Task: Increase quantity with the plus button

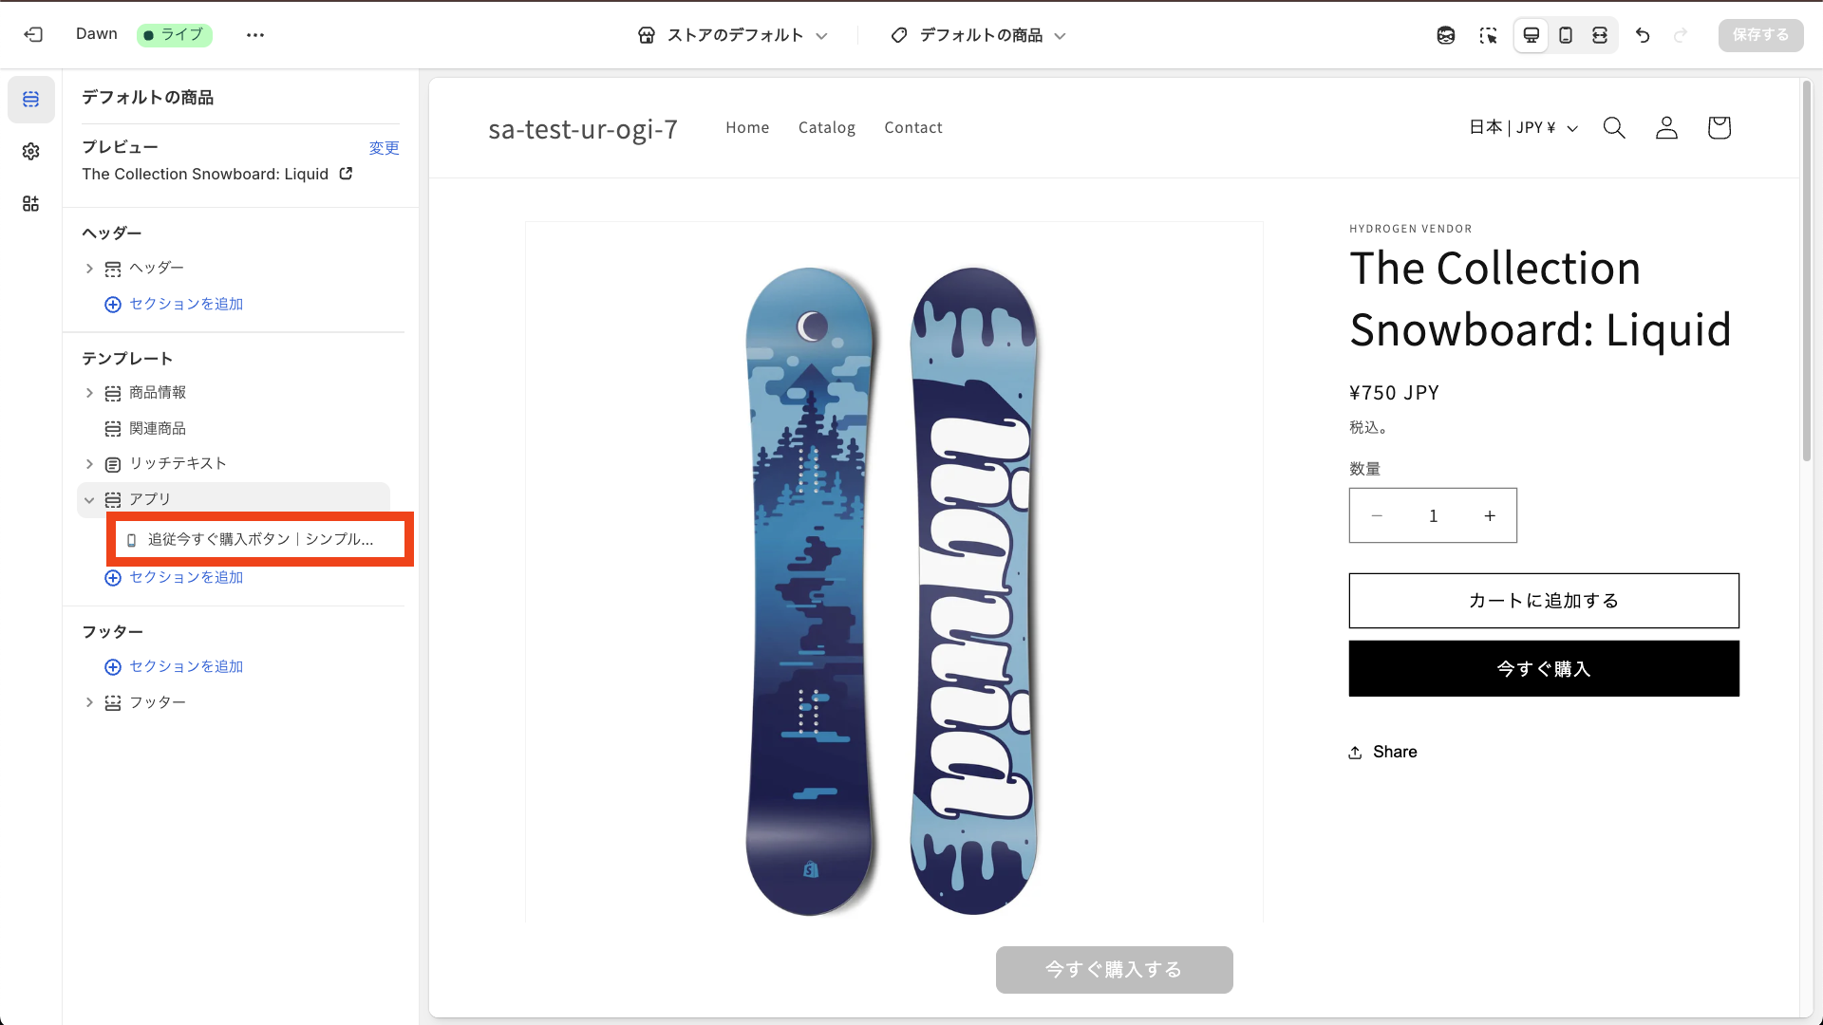Action: [x=1490, y=515]
